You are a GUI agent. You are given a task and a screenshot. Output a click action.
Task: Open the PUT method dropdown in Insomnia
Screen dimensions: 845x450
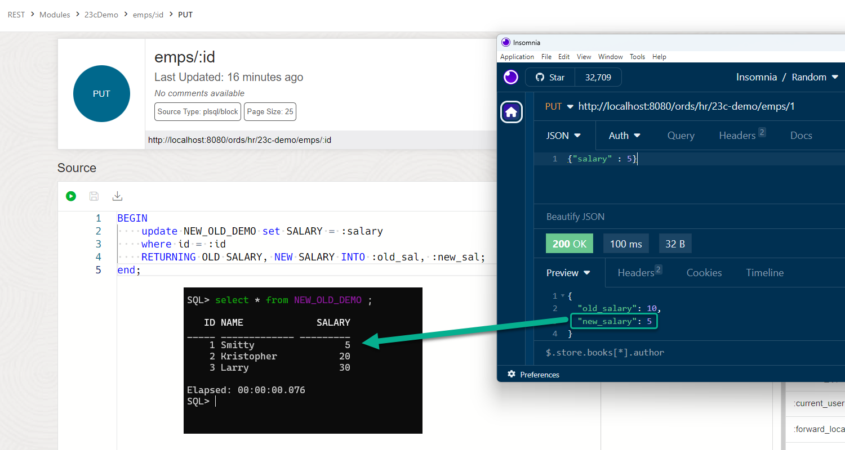tap(559, 106)
